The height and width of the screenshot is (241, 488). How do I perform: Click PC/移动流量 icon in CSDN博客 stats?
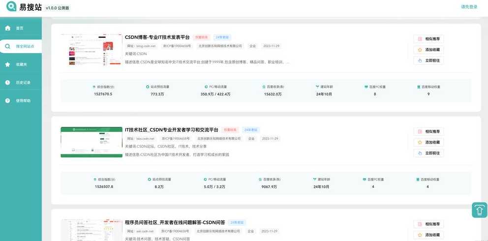[x=206, y=87]
